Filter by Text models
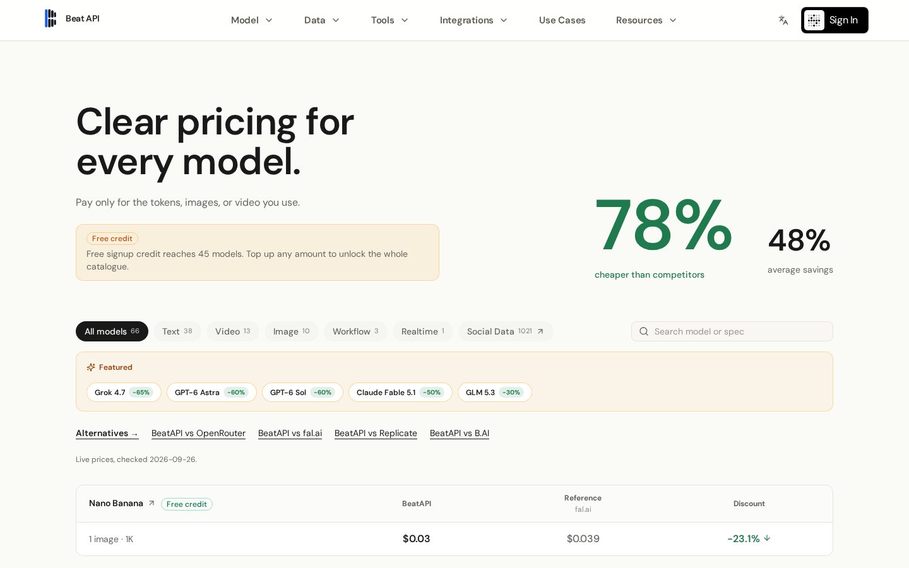The image size is (909, 568). click(x=177, y=331)
